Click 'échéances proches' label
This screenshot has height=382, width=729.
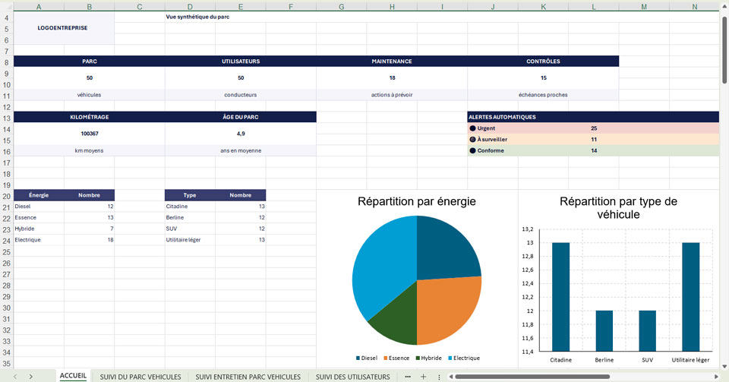(x=543, y=95)
